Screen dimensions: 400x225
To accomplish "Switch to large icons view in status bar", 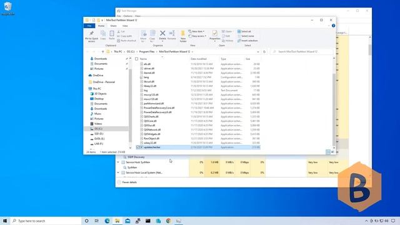I will 332,152.
